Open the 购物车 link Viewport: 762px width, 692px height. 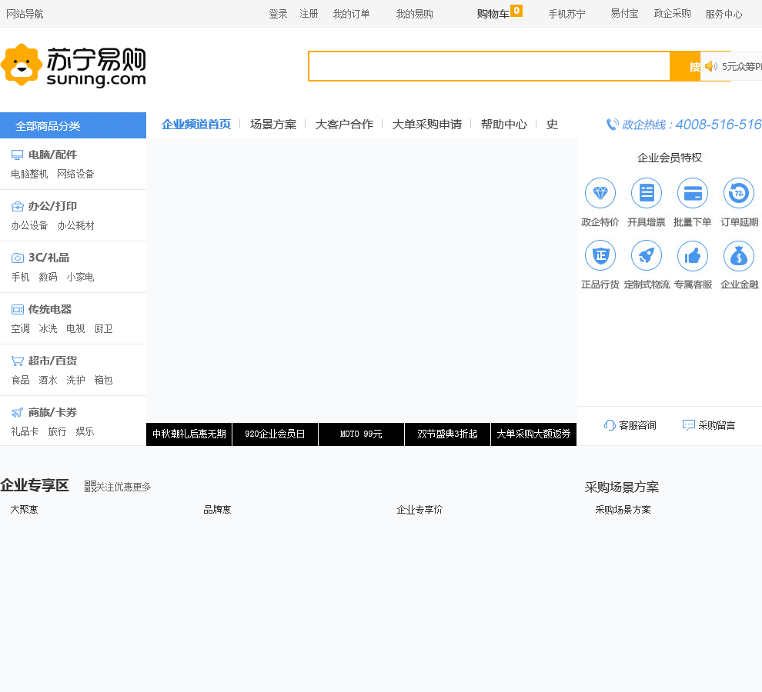point(493,14)
